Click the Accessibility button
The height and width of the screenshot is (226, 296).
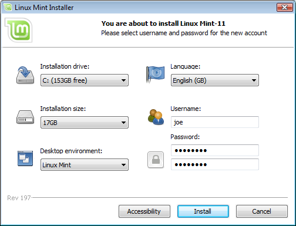[144, 211]
